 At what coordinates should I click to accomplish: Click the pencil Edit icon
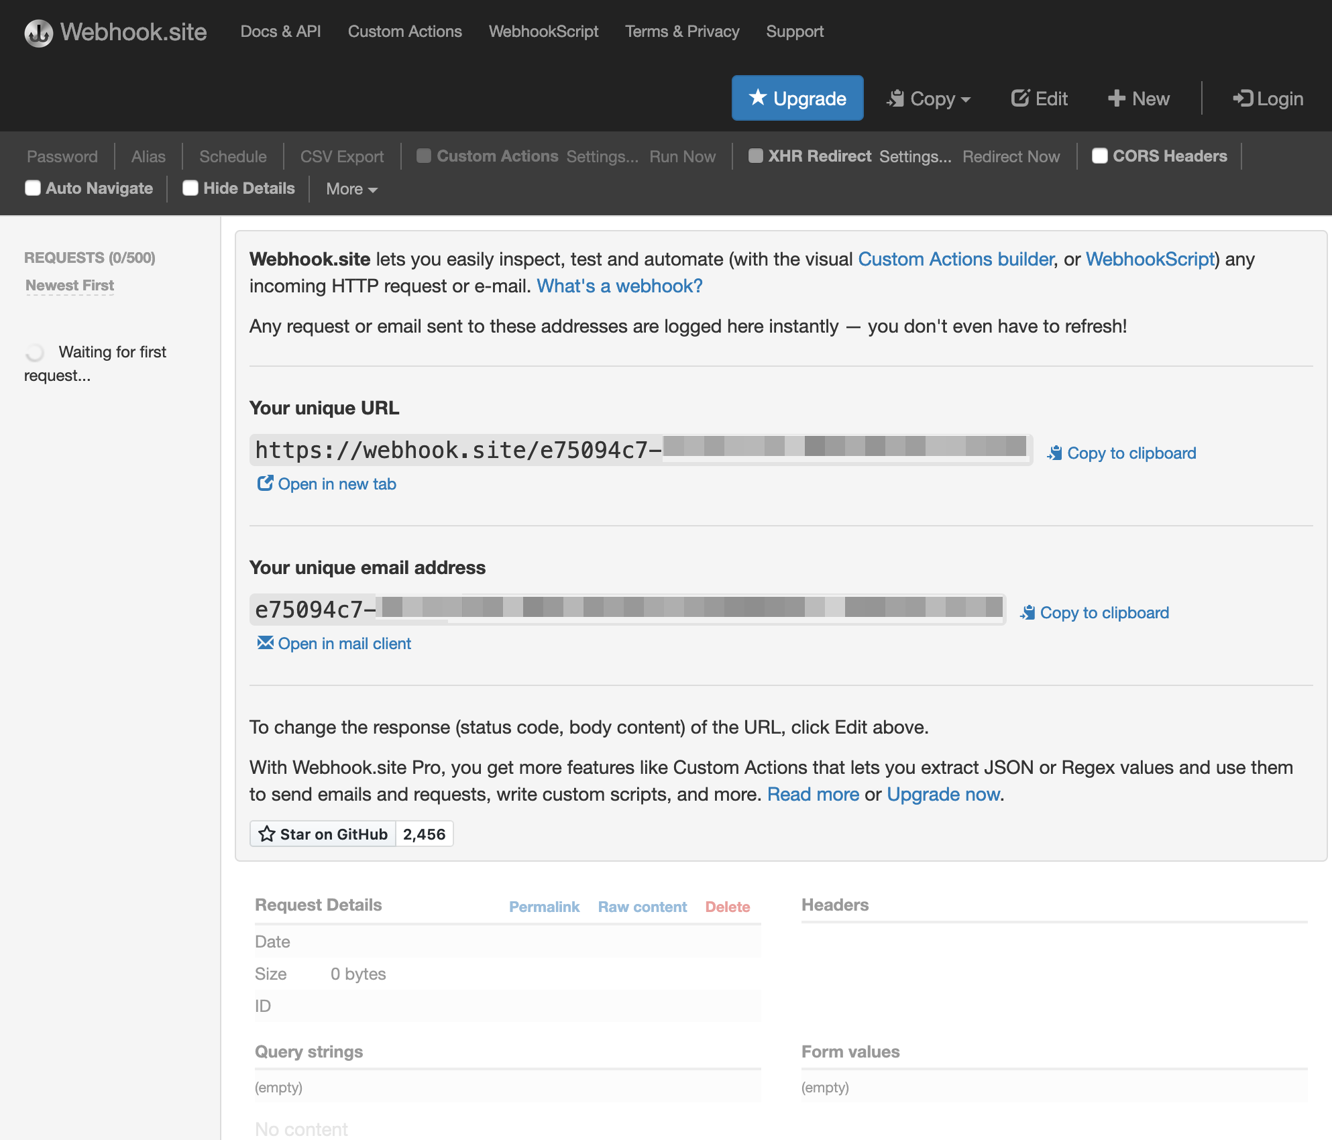click(x=1020, y=98)
